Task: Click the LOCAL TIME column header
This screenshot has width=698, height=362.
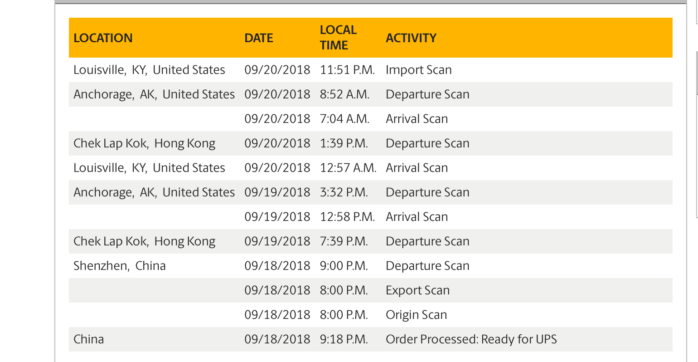Action: coord(338,38)
